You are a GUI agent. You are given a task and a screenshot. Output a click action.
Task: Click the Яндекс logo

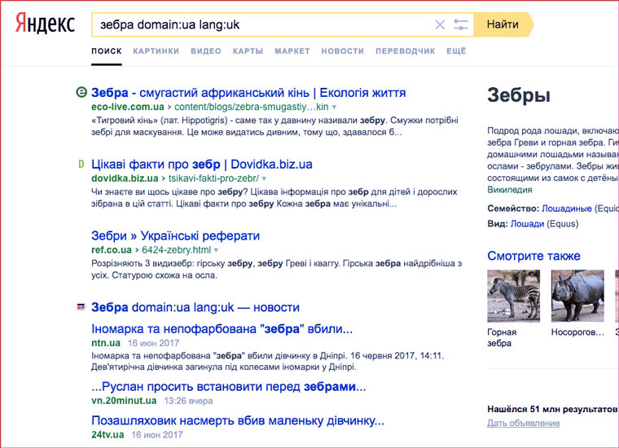45,24
